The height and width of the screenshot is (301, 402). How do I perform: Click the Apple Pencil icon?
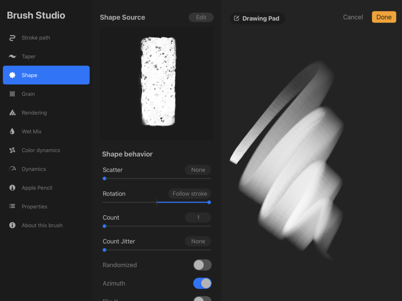(x=12, y=188)
